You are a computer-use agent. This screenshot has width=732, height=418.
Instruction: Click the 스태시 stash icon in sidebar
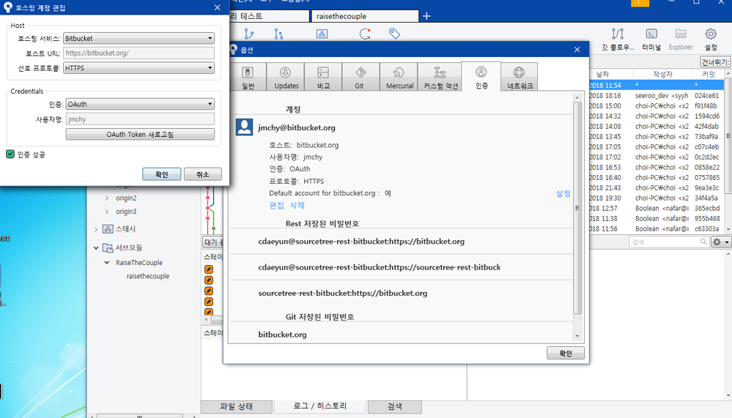108,229
